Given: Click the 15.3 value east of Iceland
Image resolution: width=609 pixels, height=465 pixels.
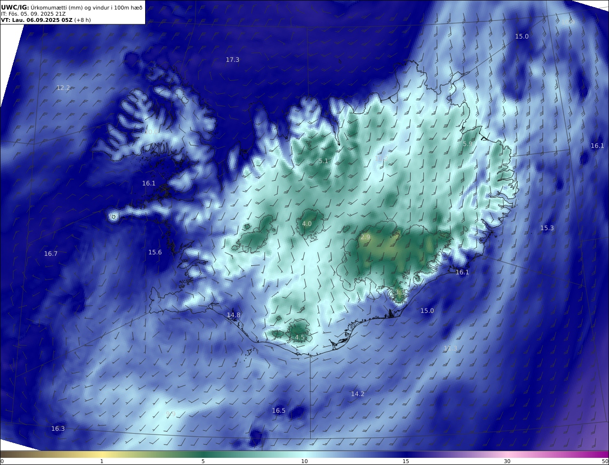Looking at the screenshot, I should click(x=547, y=228).
